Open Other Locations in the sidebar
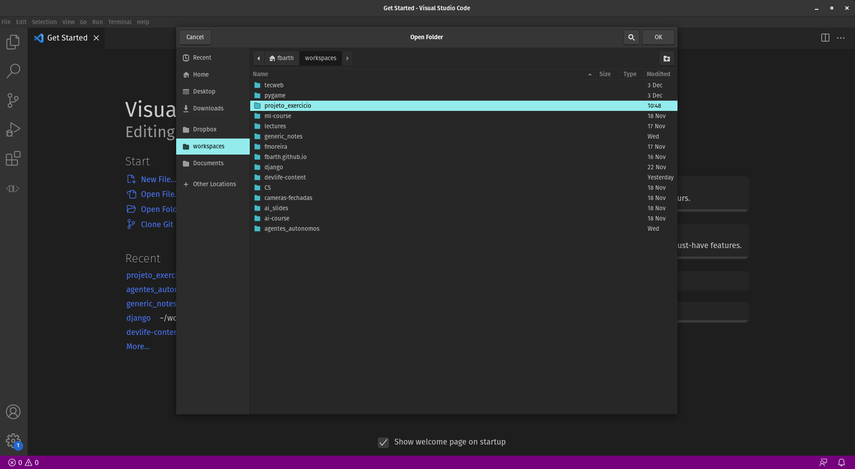The height and width of the screenshot is (469, 855). tap(213, 184)
